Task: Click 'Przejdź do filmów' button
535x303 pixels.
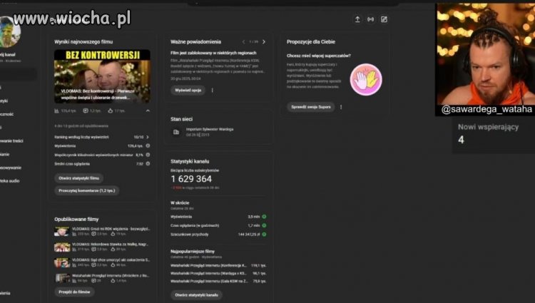Action: pos(74,292)
